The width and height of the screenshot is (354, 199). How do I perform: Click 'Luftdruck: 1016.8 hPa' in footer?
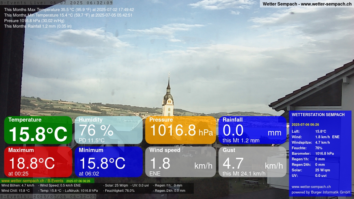tap(81, 191)
